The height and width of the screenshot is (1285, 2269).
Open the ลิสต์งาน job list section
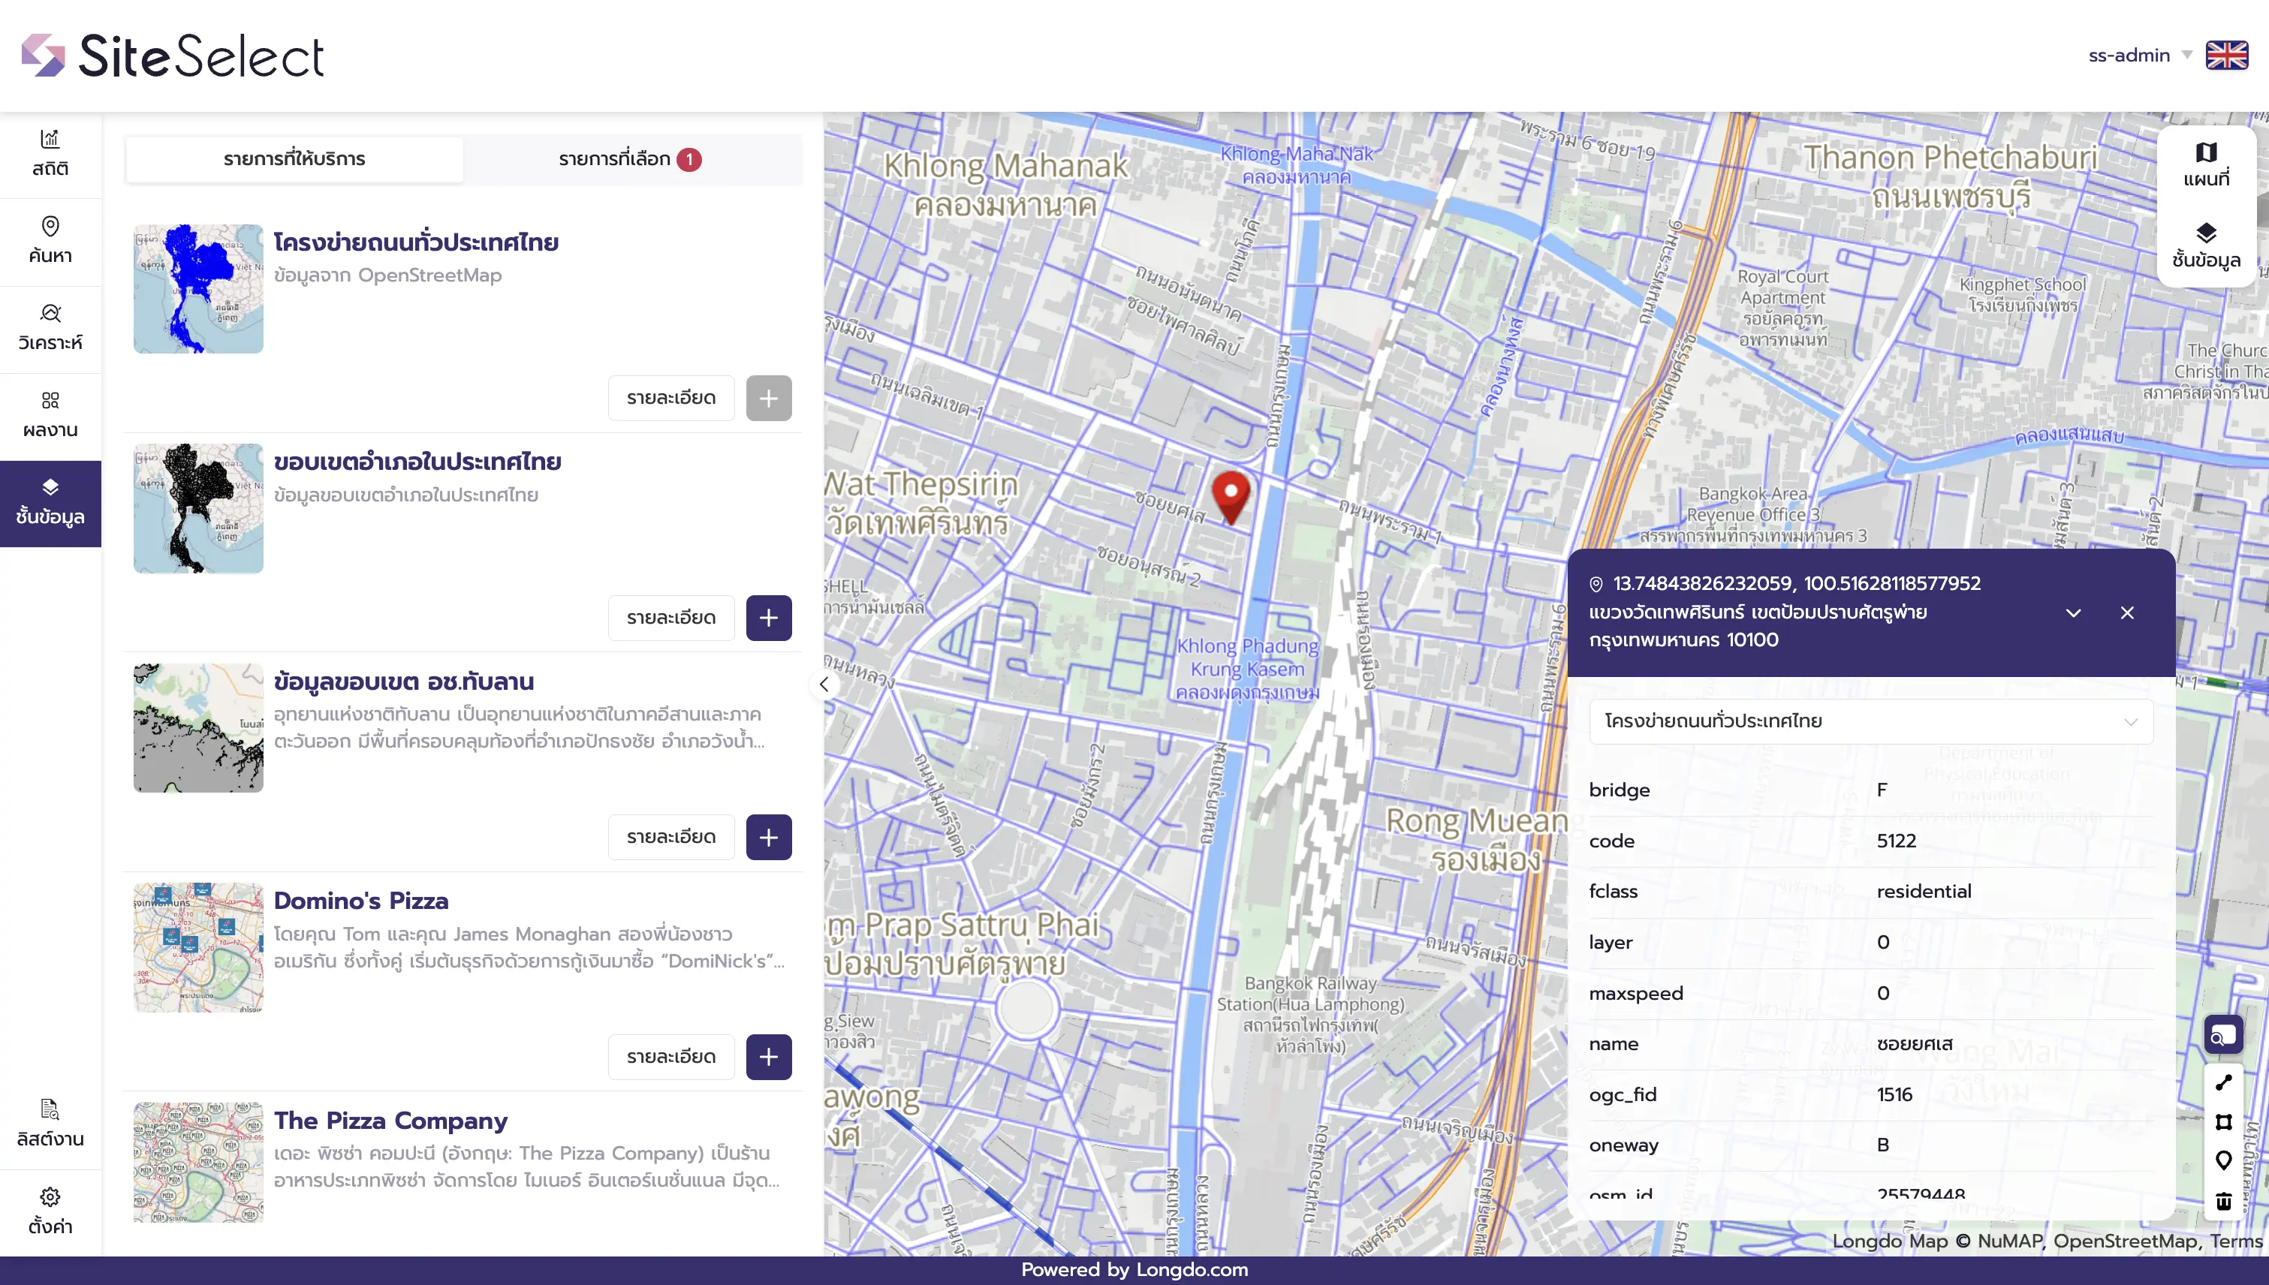[x=50, y=1125]
